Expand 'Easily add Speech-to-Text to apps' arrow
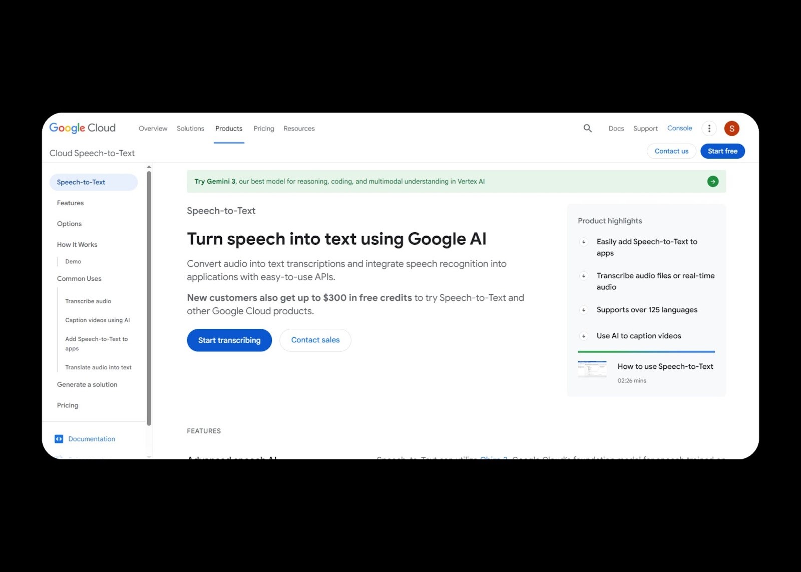Viewport: 801px width, 572px height. (x=584, y=242)
